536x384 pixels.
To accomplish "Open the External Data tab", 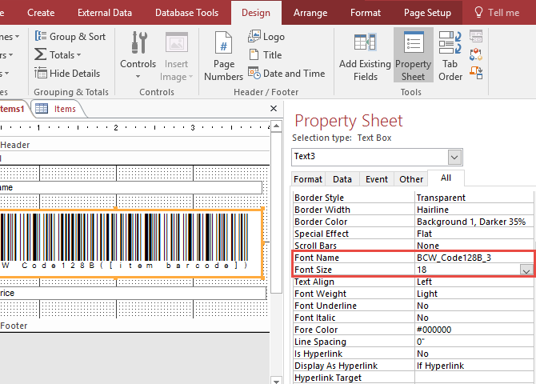I will tap(105, 13).
